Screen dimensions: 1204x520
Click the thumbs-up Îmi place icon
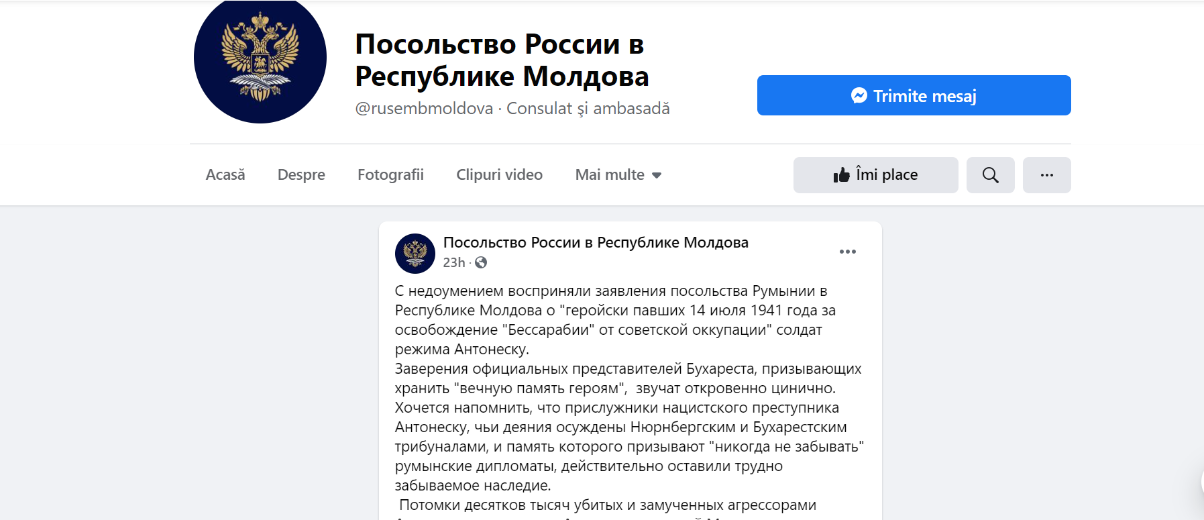pos(841,175)
